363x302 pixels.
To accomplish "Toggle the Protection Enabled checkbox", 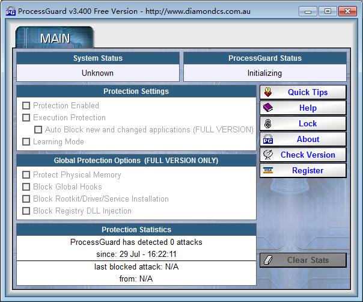I will point(26,105).
